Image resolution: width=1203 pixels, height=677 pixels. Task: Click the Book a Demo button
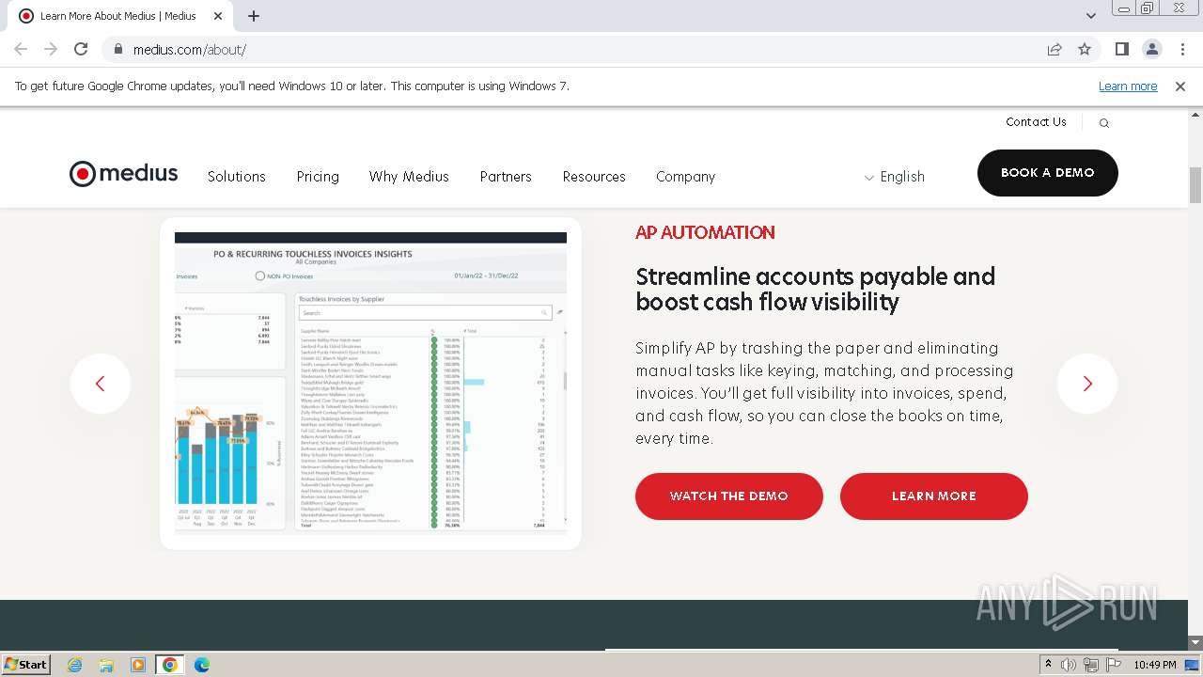(1048, 173)
